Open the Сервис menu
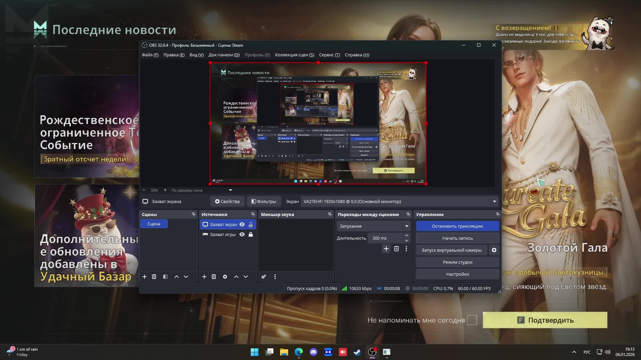This screenshot has height=360, width=641. [329, 55]
